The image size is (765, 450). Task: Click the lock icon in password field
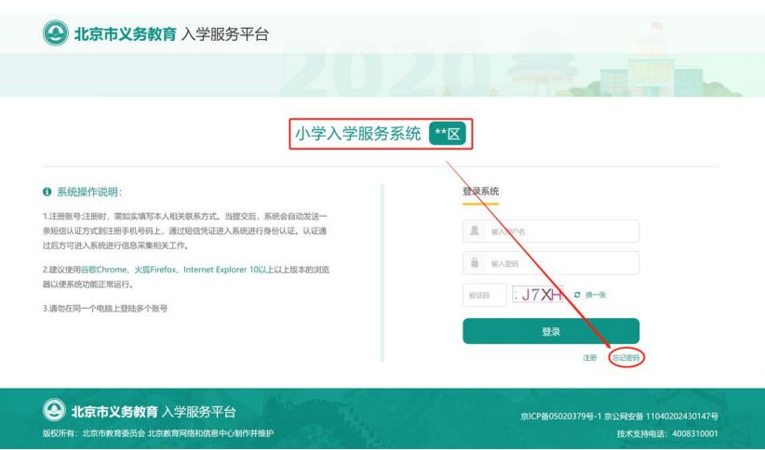click(475, 263)
